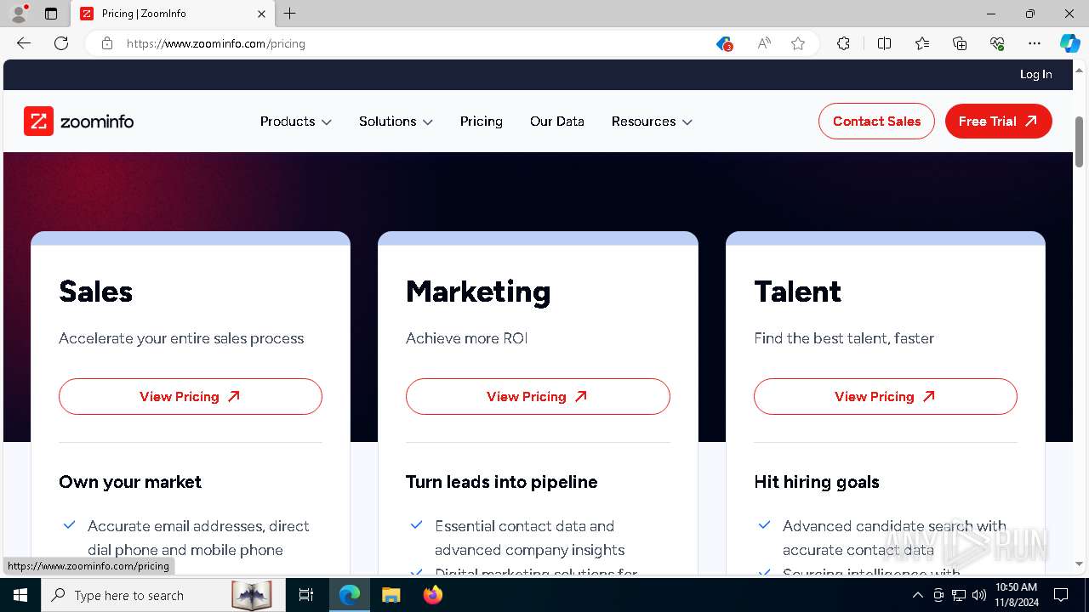Screen dimensions: 1089x612
Task: Open the browser profile avatar
Action: pyautogui.click(x=19, y=14)
